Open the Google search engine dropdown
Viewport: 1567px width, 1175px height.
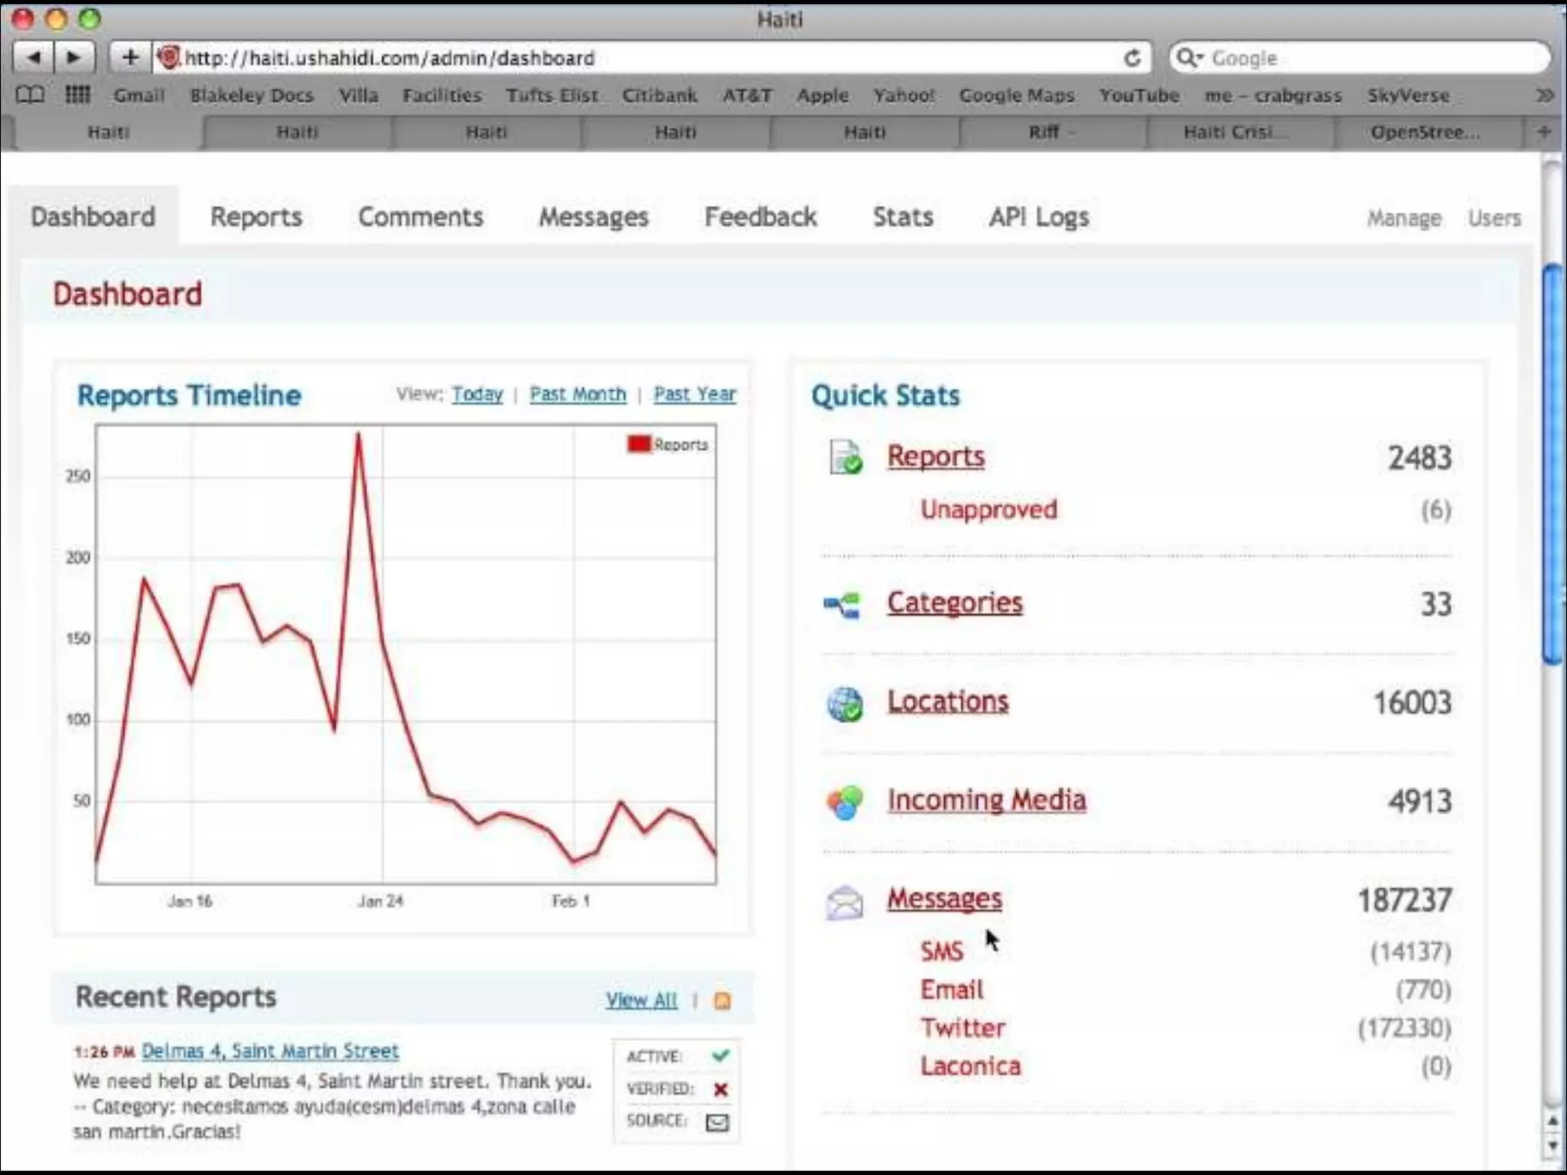tap(1189, 58)
